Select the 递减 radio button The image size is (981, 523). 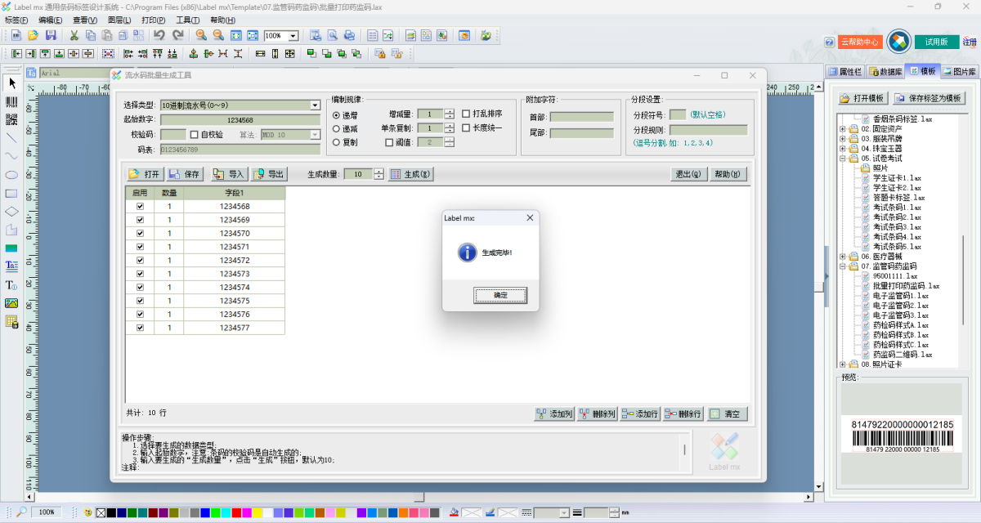tap(337, 128)
